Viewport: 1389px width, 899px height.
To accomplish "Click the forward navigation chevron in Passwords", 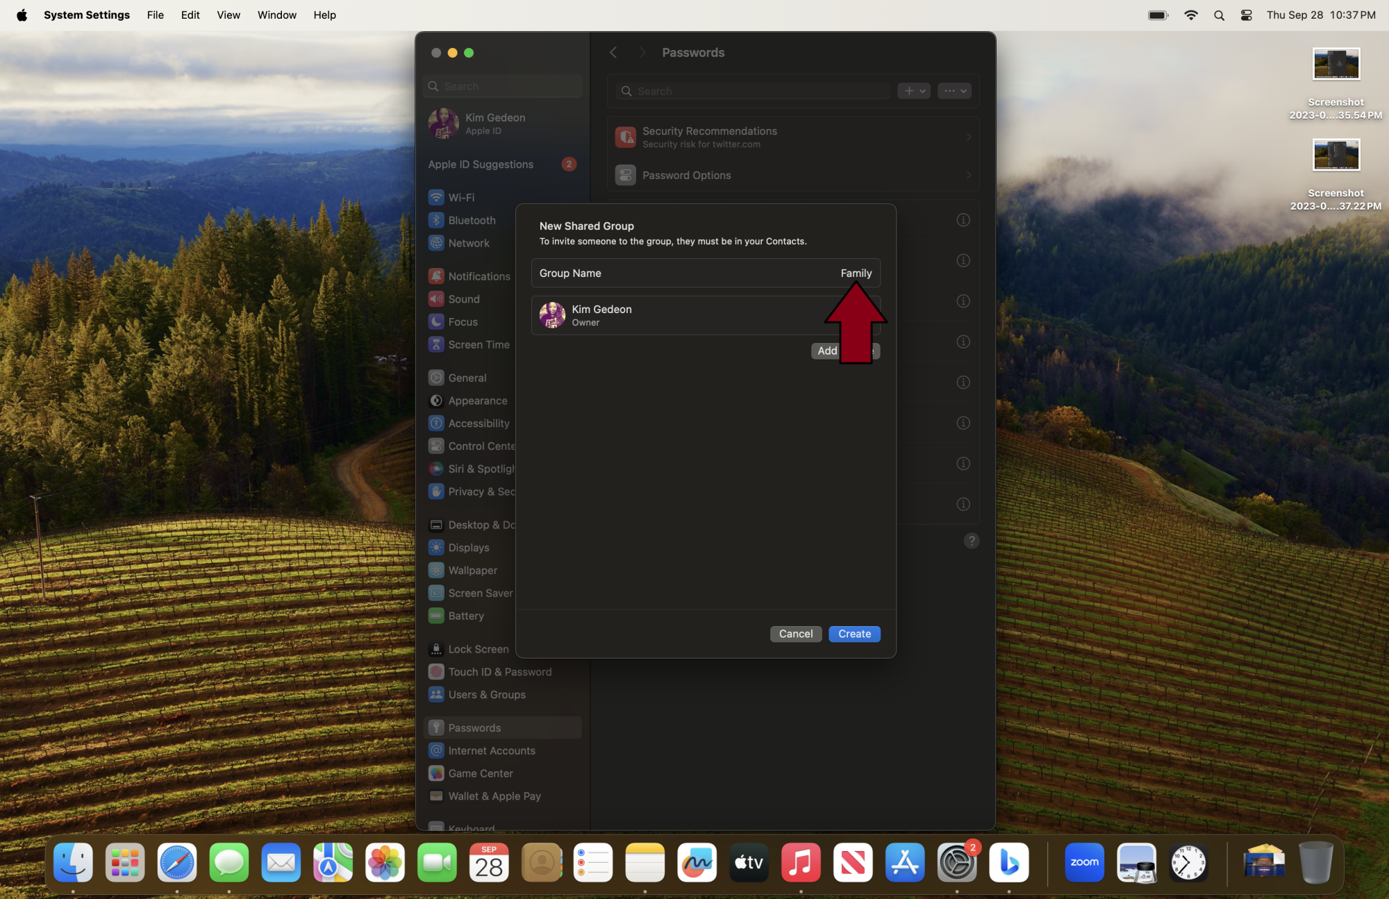I will (642, 51).
